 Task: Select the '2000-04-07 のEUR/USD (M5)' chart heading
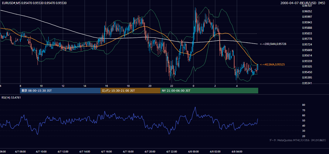coord(303,3)
